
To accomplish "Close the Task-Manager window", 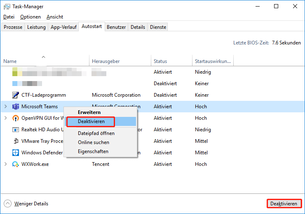I will tap(295, 7).
